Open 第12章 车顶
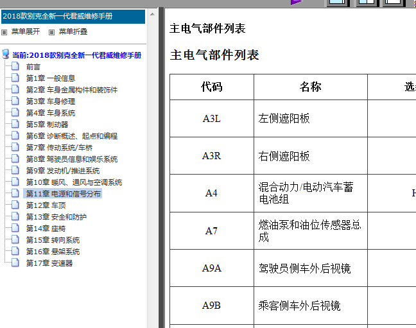 tap(46, 205)
